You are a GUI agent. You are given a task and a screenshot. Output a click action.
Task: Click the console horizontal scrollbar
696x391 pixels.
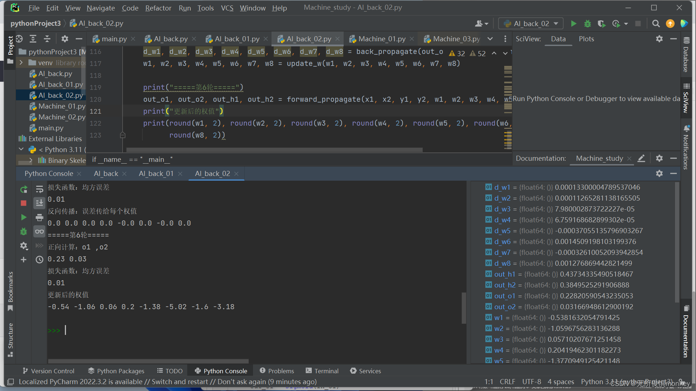(x=148, y=361)
